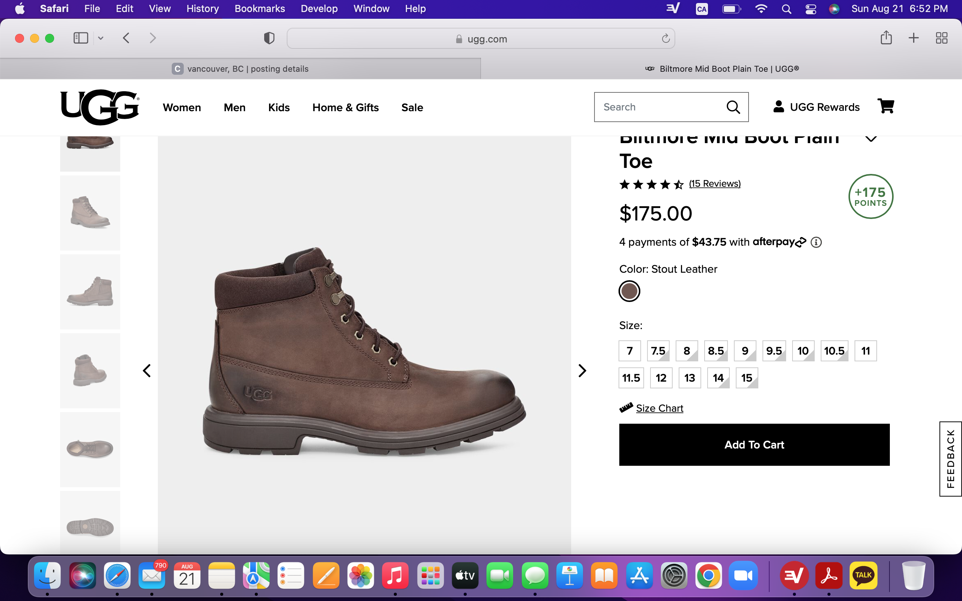Open the Afterpay info icon
Screen dimensions: 962x601
[816, 242]
